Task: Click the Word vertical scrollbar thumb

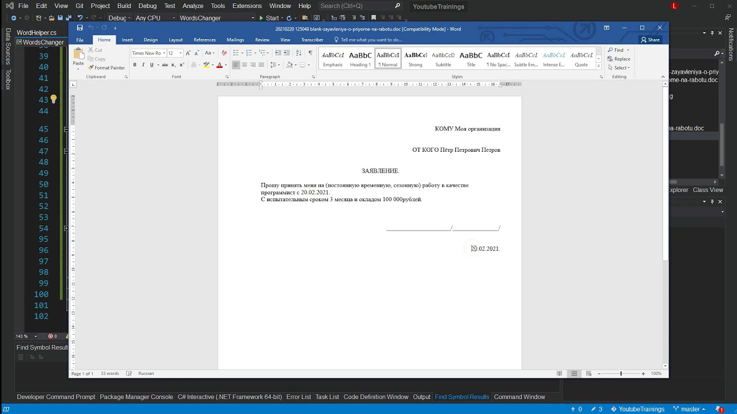Action: click(x=666, y=172)
